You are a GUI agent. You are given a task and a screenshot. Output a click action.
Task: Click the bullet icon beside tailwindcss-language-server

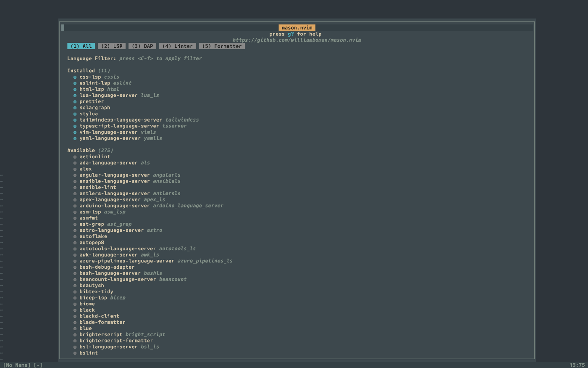(x=75, y=120)
